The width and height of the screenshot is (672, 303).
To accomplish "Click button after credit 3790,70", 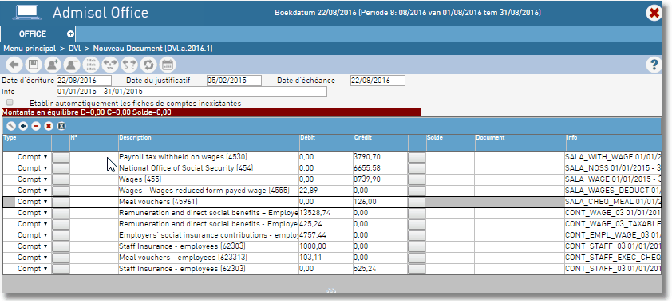I will coord(417,158).
